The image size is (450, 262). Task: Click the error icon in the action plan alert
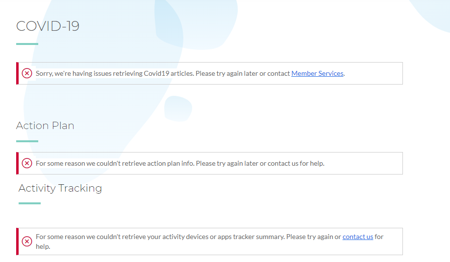coord(27,163)
